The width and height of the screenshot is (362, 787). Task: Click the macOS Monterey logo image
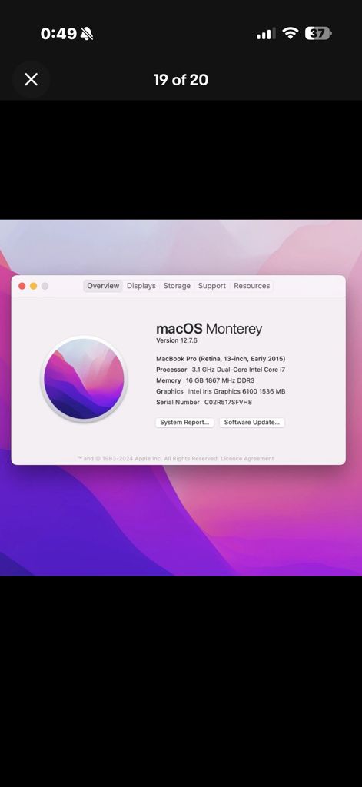pos(84,379)
